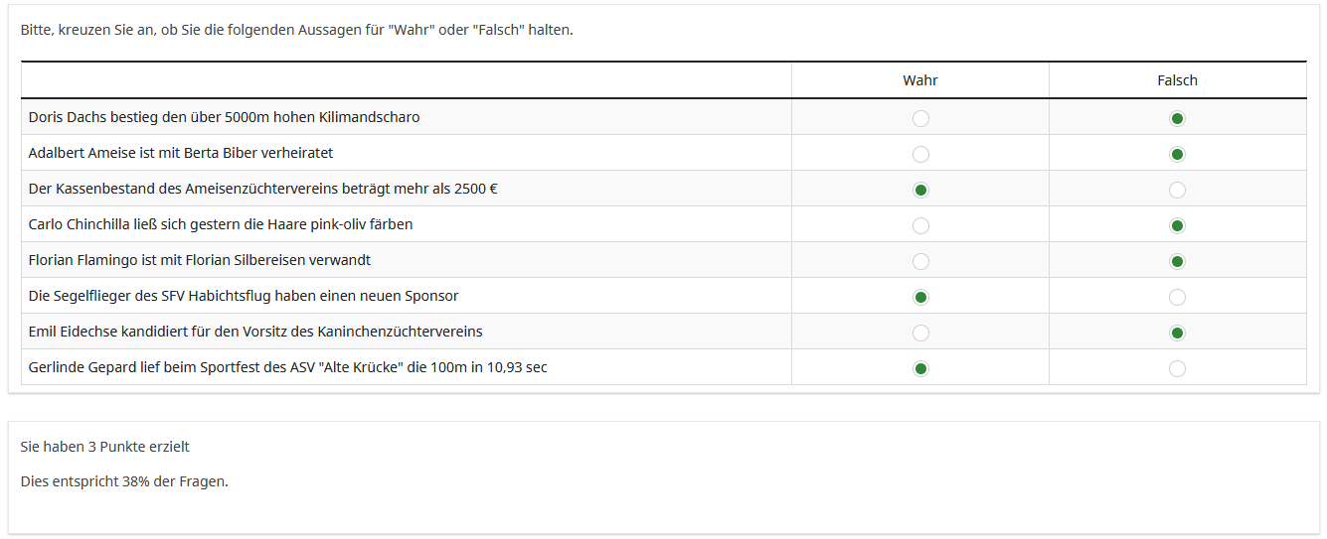
Task: Mark Emil Eidechse statement as Falsch
Action: pyautogui.click(x=1177, y=334)
